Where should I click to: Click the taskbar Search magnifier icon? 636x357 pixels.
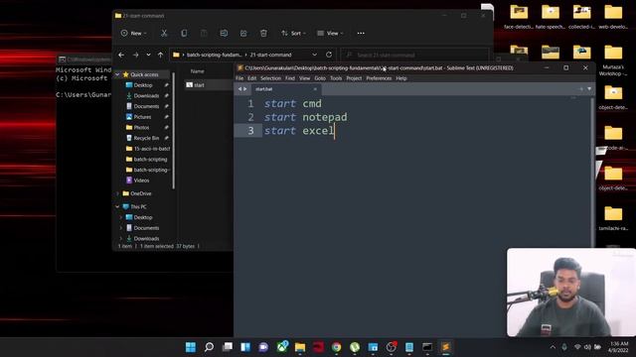point(209,347)
